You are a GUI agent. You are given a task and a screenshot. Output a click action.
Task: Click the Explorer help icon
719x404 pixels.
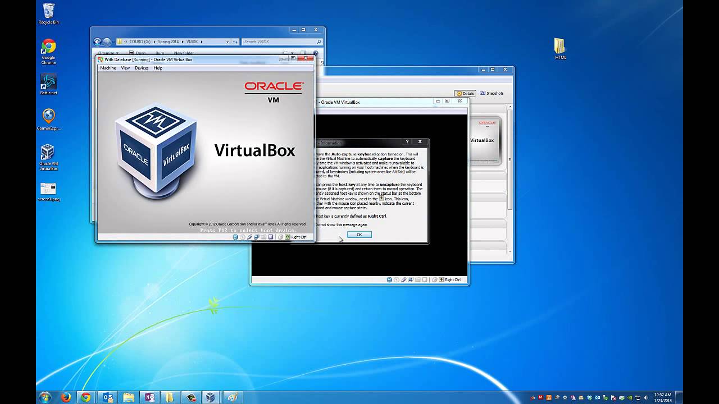point(316,53)
